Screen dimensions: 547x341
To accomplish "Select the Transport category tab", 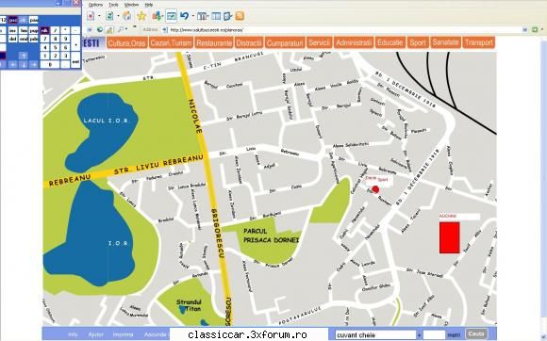I will click(x=479, y=42).
